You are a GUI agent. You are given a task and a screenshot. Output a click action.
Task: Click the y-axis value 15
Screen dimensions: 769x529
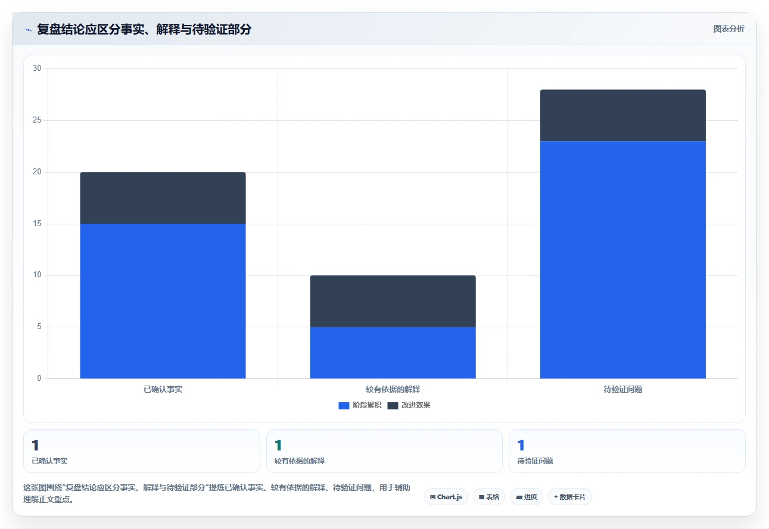(37, 224)
